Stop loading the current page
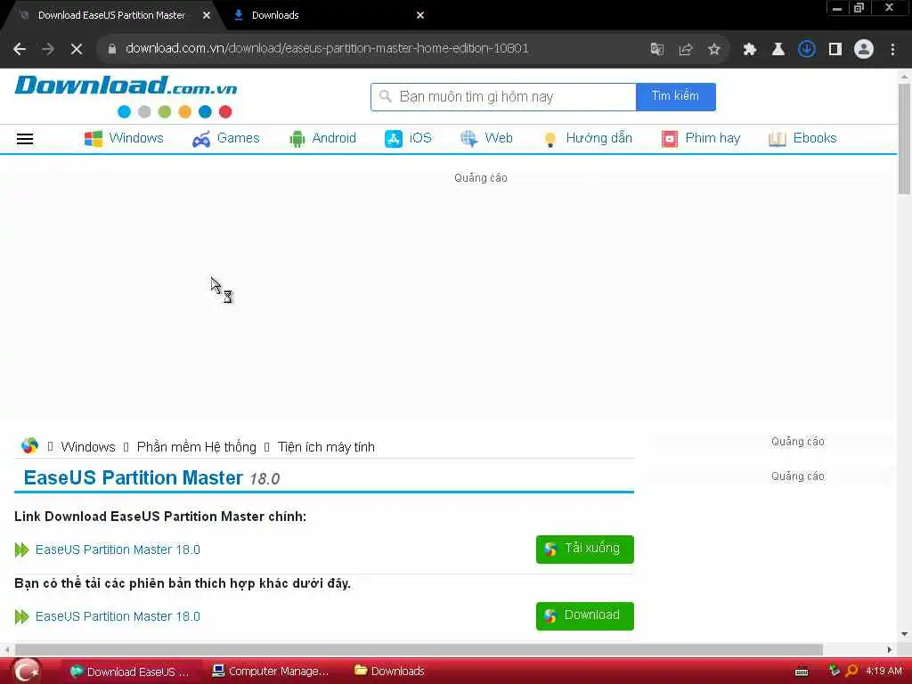912x684 pixels. tap(77, 49)
